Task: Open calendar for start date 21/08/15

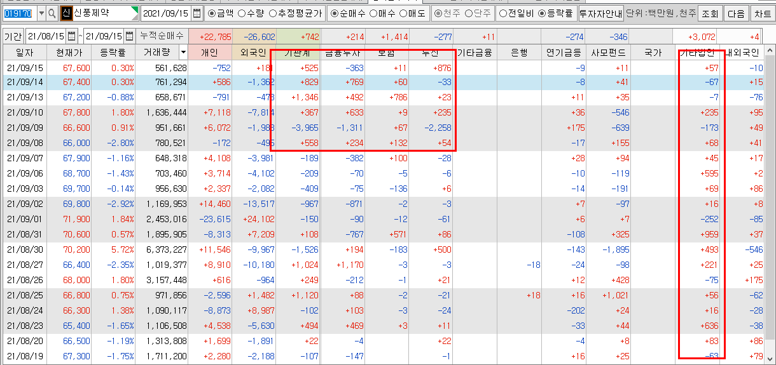Action: point(71,36)
